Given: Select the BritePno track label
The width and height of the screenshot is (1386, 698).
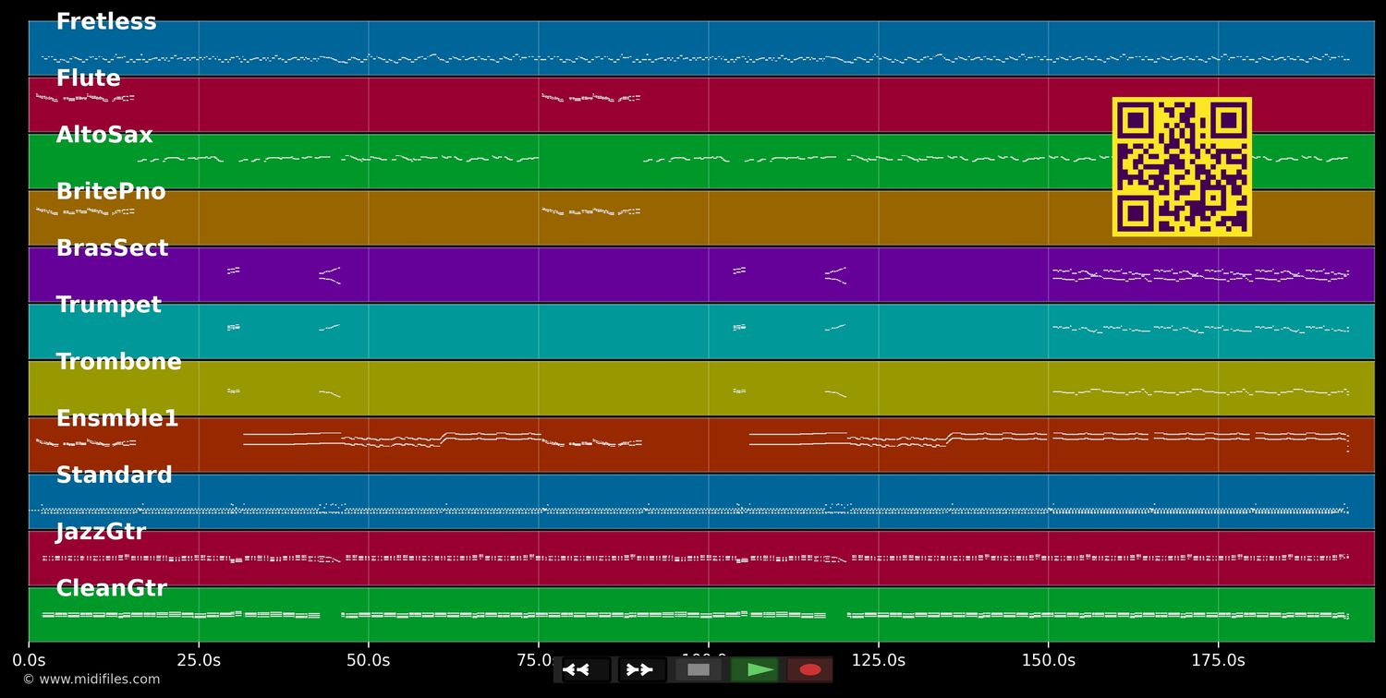Looking at the screenshot, I should click(x=111, y=192).
